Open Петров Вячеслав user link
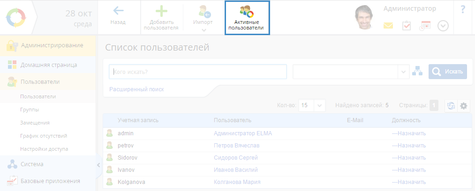Image resolution: width=475 pixels, height=191 pixels. 237,146
